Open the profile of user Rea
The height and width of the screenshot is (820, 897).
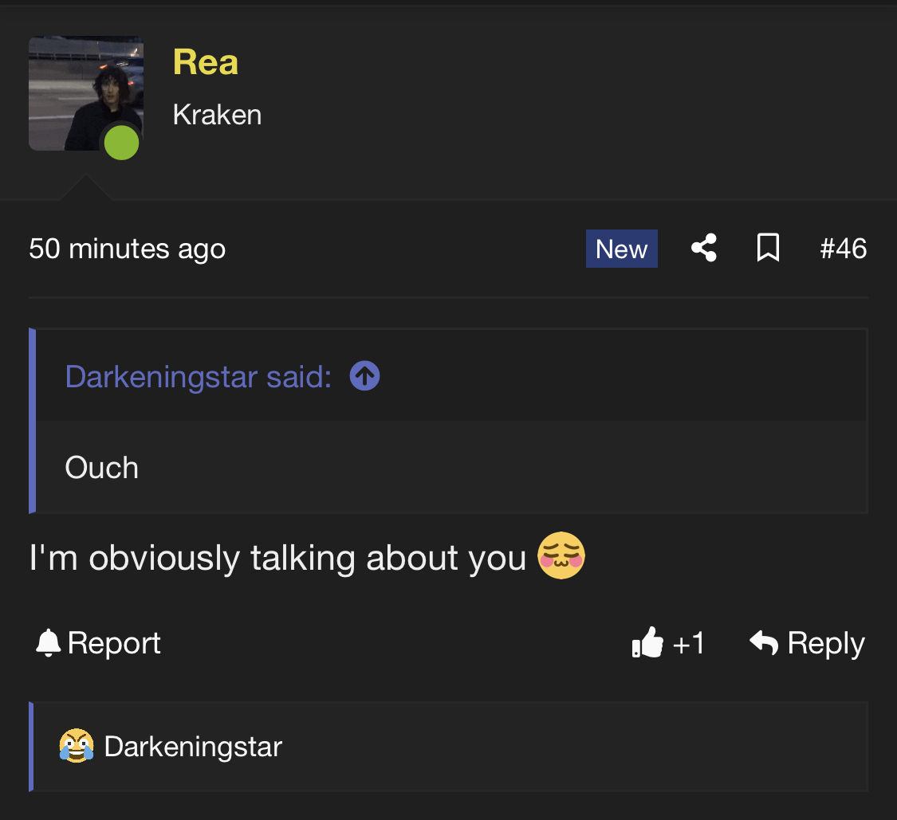pos(206,62)
